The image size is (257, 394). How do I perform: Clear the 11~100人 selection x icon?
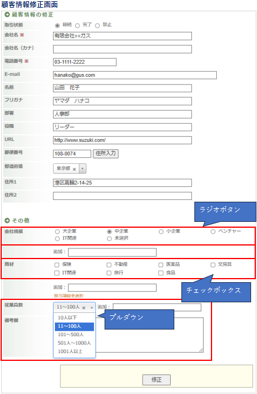tap(84, 308)
